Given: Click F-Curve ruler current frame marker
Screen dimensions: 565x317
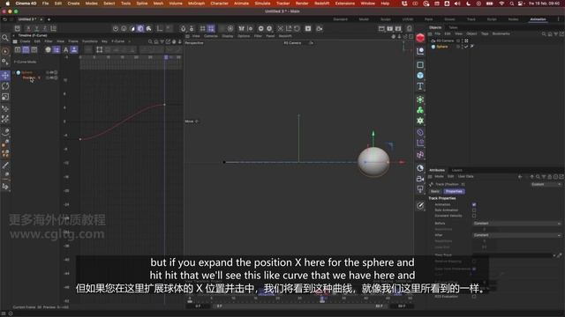Looking at the screenshot, I should point(166,57).
